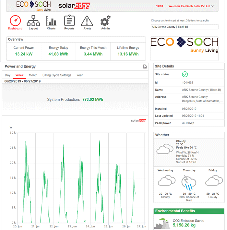Click the current weather cloudy icon

pyautogui.click(x=165, y=149)
